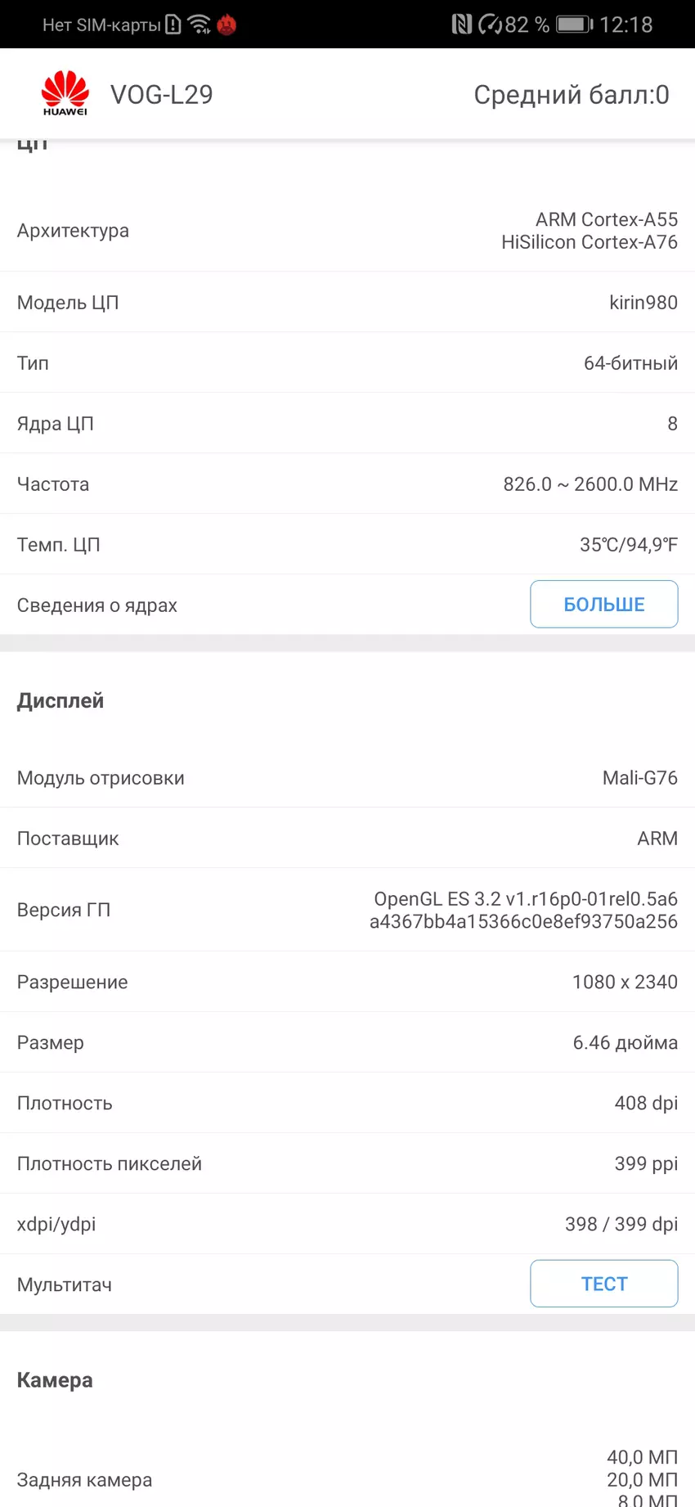Tap the VOG-L29 device name
Screen dimensions: 695x1507
pyautogui.click(x=161, y=95)
